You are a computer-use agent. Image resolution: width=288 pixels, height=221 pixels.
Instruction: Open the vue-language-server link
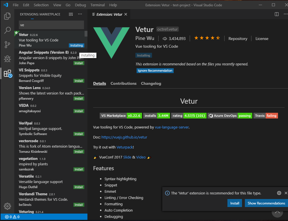(x=172, y=127)
